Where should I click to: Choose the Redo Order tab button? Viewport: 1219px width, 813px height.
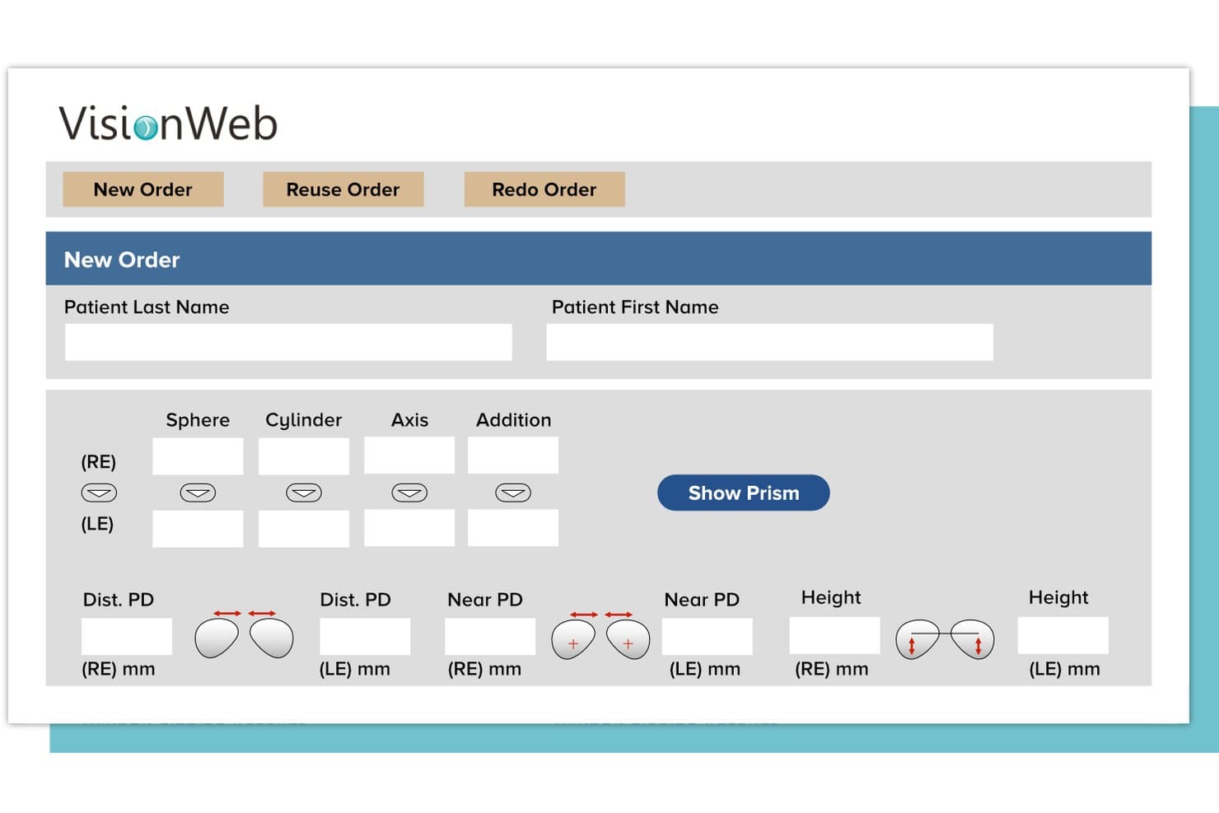(x=544, y=189)
